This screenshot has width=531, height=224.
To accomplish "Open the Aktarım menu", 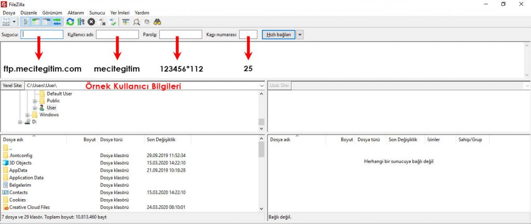I will [x=76, y=12].
